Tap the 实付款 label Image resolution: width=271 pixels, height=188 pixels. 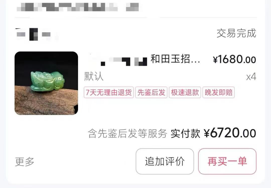(185, 134)
